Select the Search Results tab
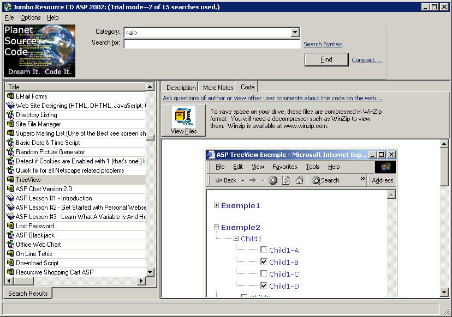This screenshot has height=317, width=452. point(28,294)
